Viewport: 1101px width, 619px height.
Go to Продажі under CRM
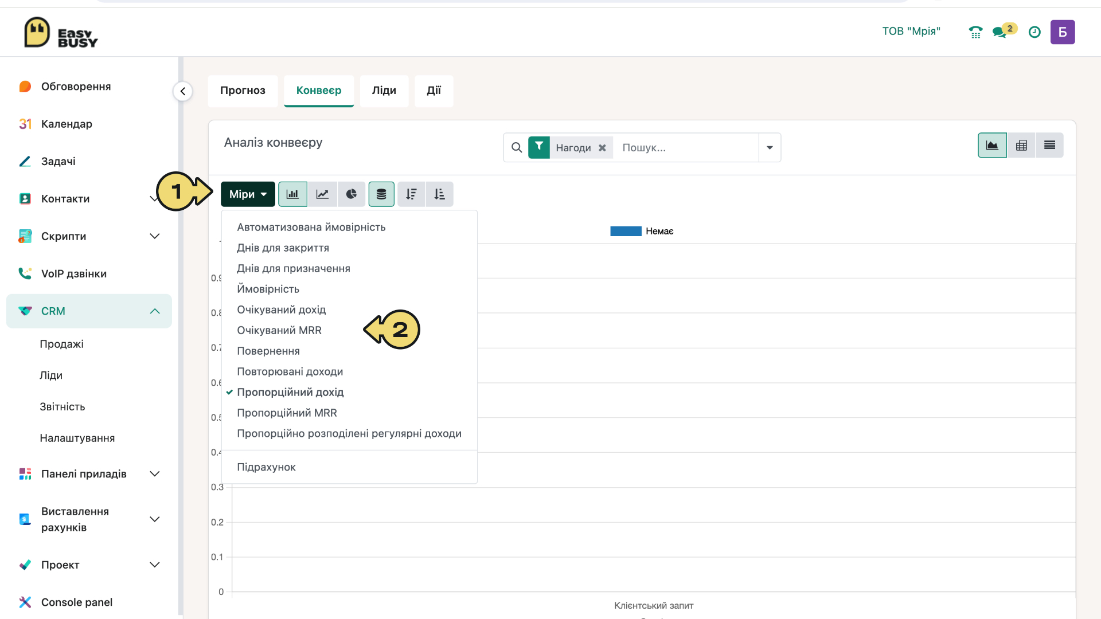tap(61, 344)
